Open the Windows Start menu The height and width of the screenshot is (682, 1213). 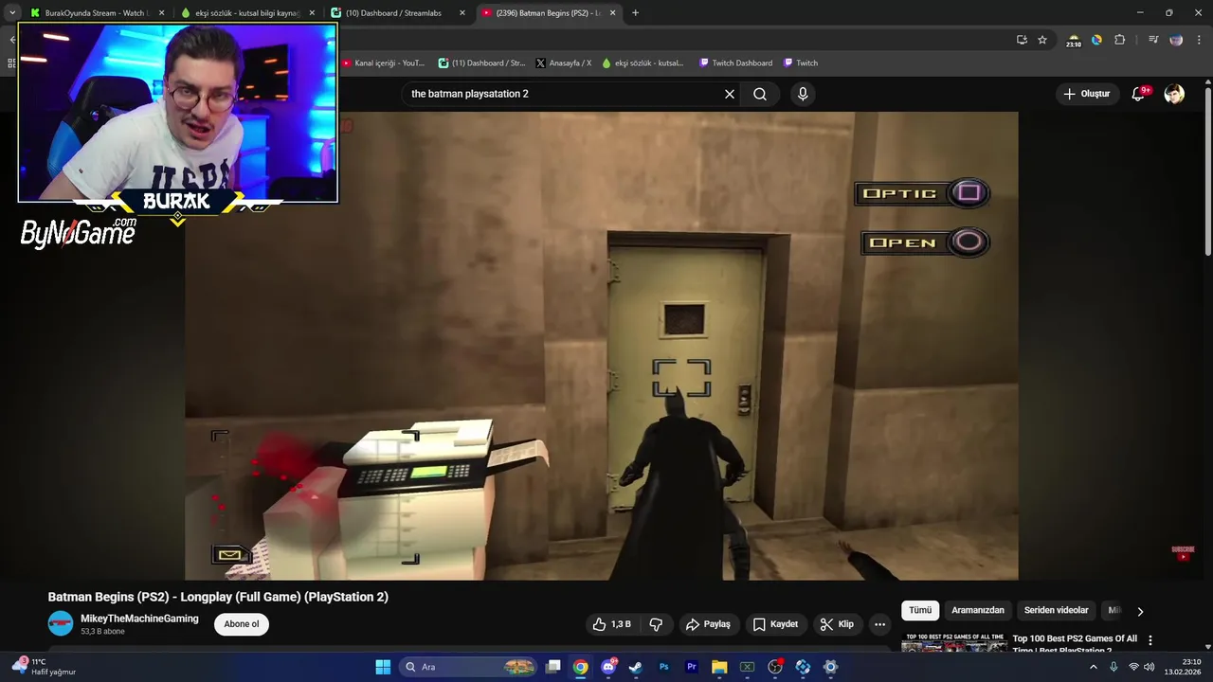[x=383, y=667]
